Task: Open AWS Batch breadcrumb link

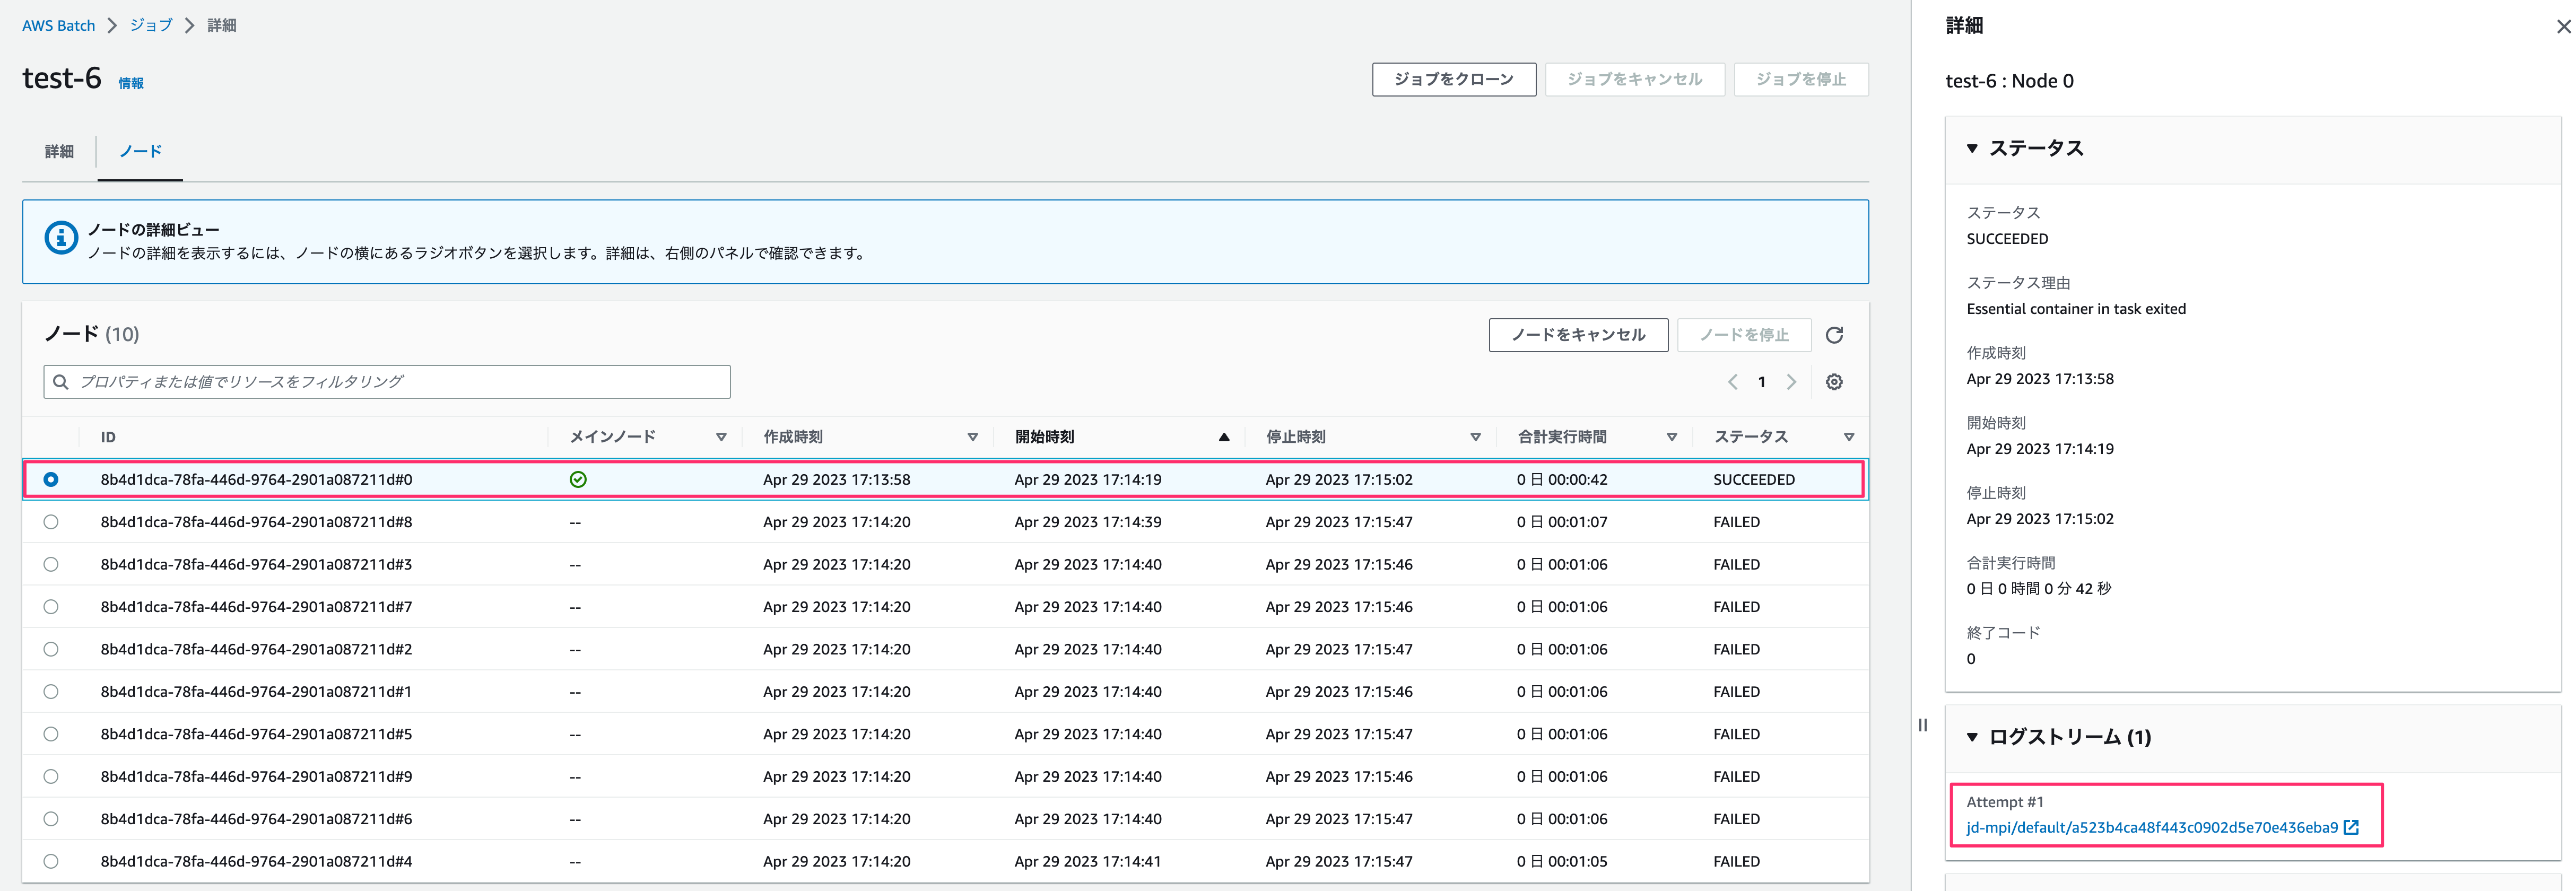Action: [58, 25]
